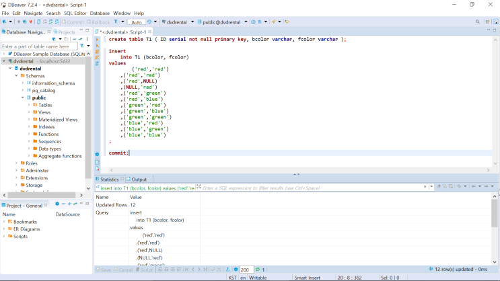
Task: Expand Bookmarks in Project panel
Action: pos(4,222)
